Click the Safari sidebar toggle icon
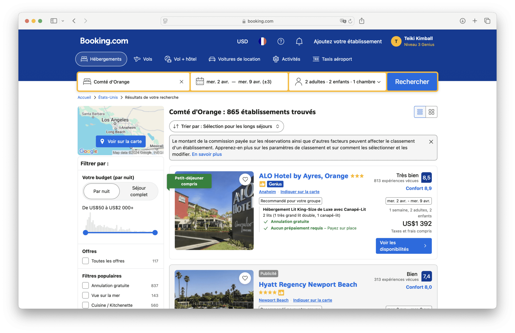515x333 pixels. pos(54,21)
